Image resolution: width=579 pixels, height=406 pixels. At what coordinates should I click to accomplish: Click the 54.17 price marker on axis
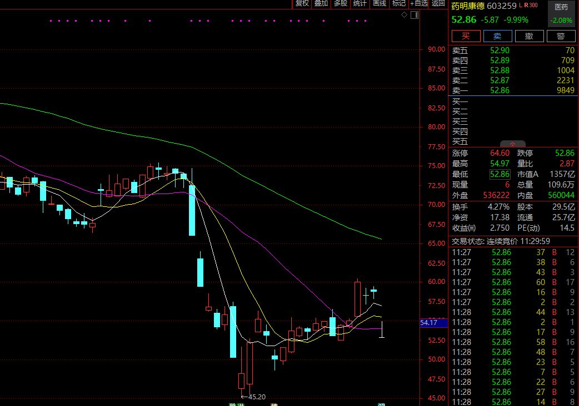[431, 322]
